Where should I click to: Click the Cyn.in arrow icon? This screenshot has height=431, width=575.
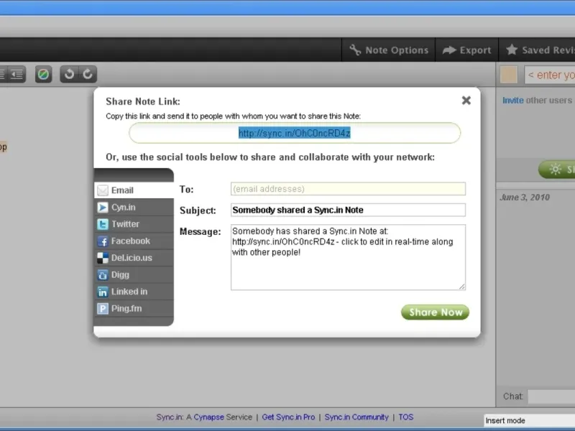[x=103, y=208]
